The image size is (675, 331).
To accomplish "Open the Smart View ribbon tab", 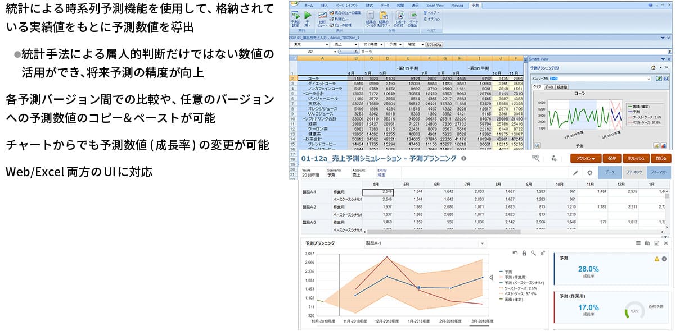I will tap(435, 4).
